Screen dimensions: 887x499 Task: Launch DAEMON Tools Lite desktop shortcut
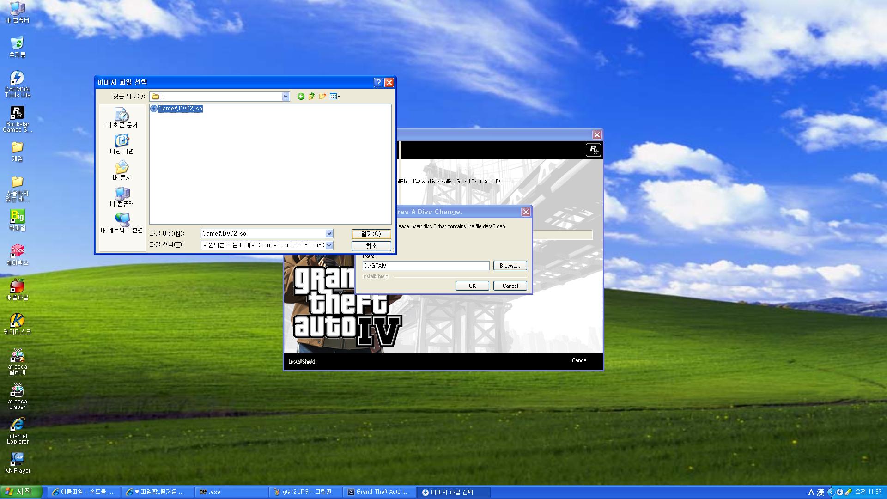[x=17, y=84]
